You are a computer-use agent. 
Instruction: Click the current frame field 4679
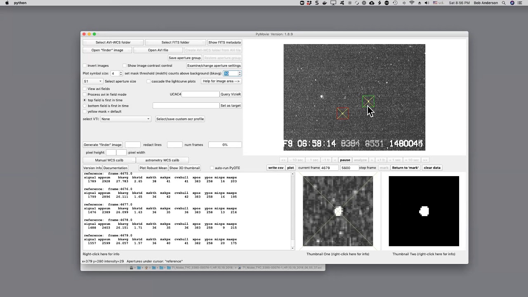[x=330, y=168]
